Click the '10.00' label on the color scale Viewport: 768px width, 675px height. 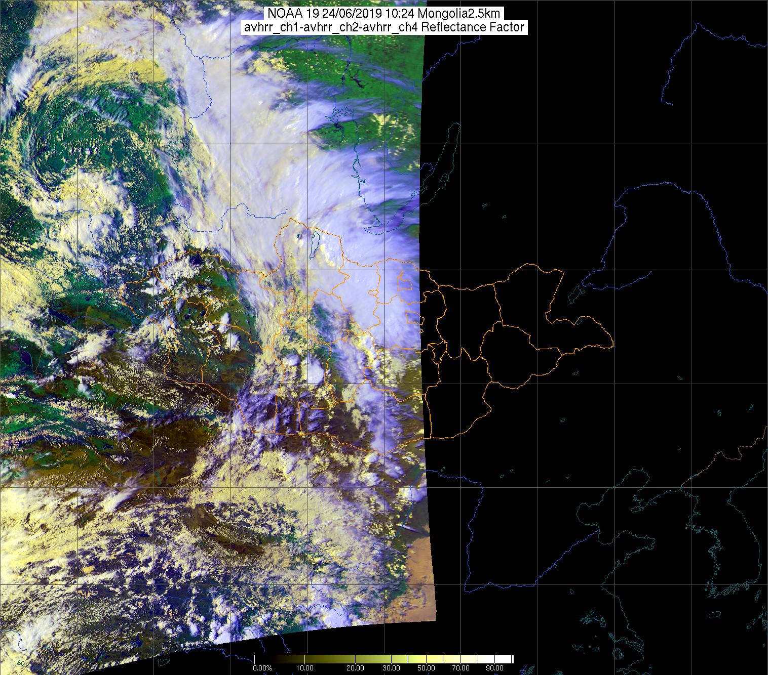tap(304, 668)
